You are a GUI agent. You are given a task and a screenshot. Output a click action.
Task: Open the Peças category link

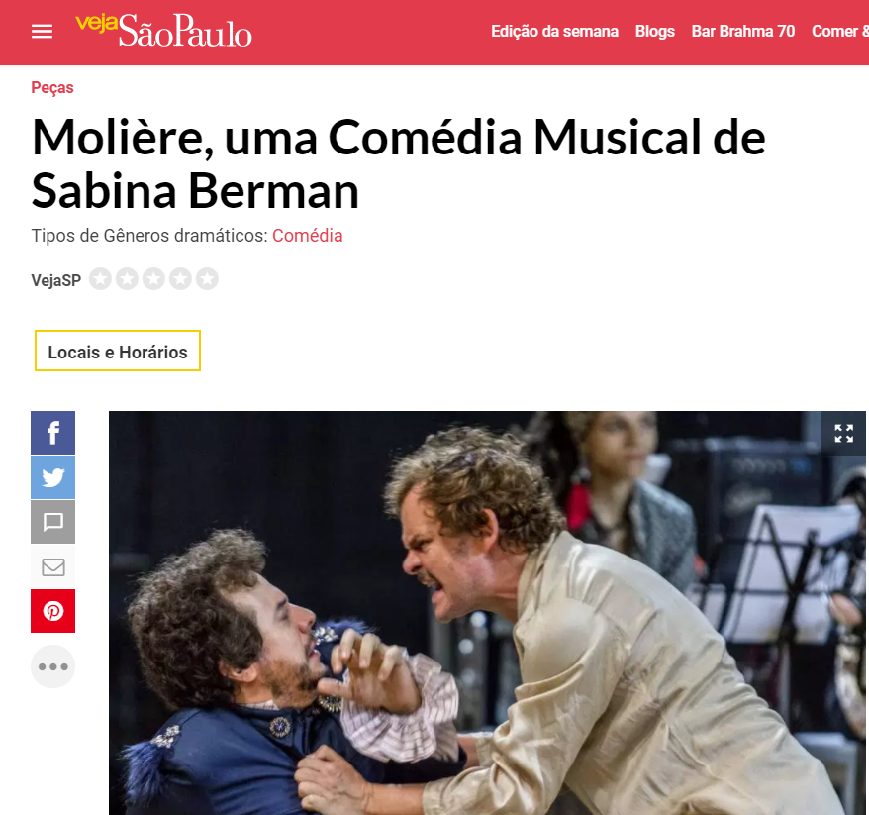coord(52,87)
